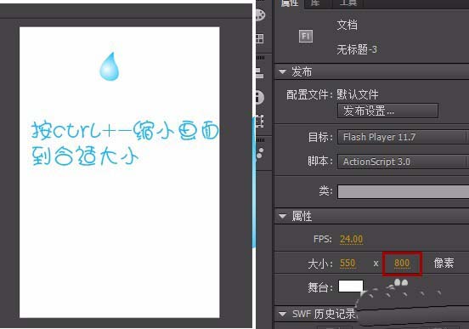Open the Transform panel icon
Screen dimensions: 469x329
[x=259, y=121]
